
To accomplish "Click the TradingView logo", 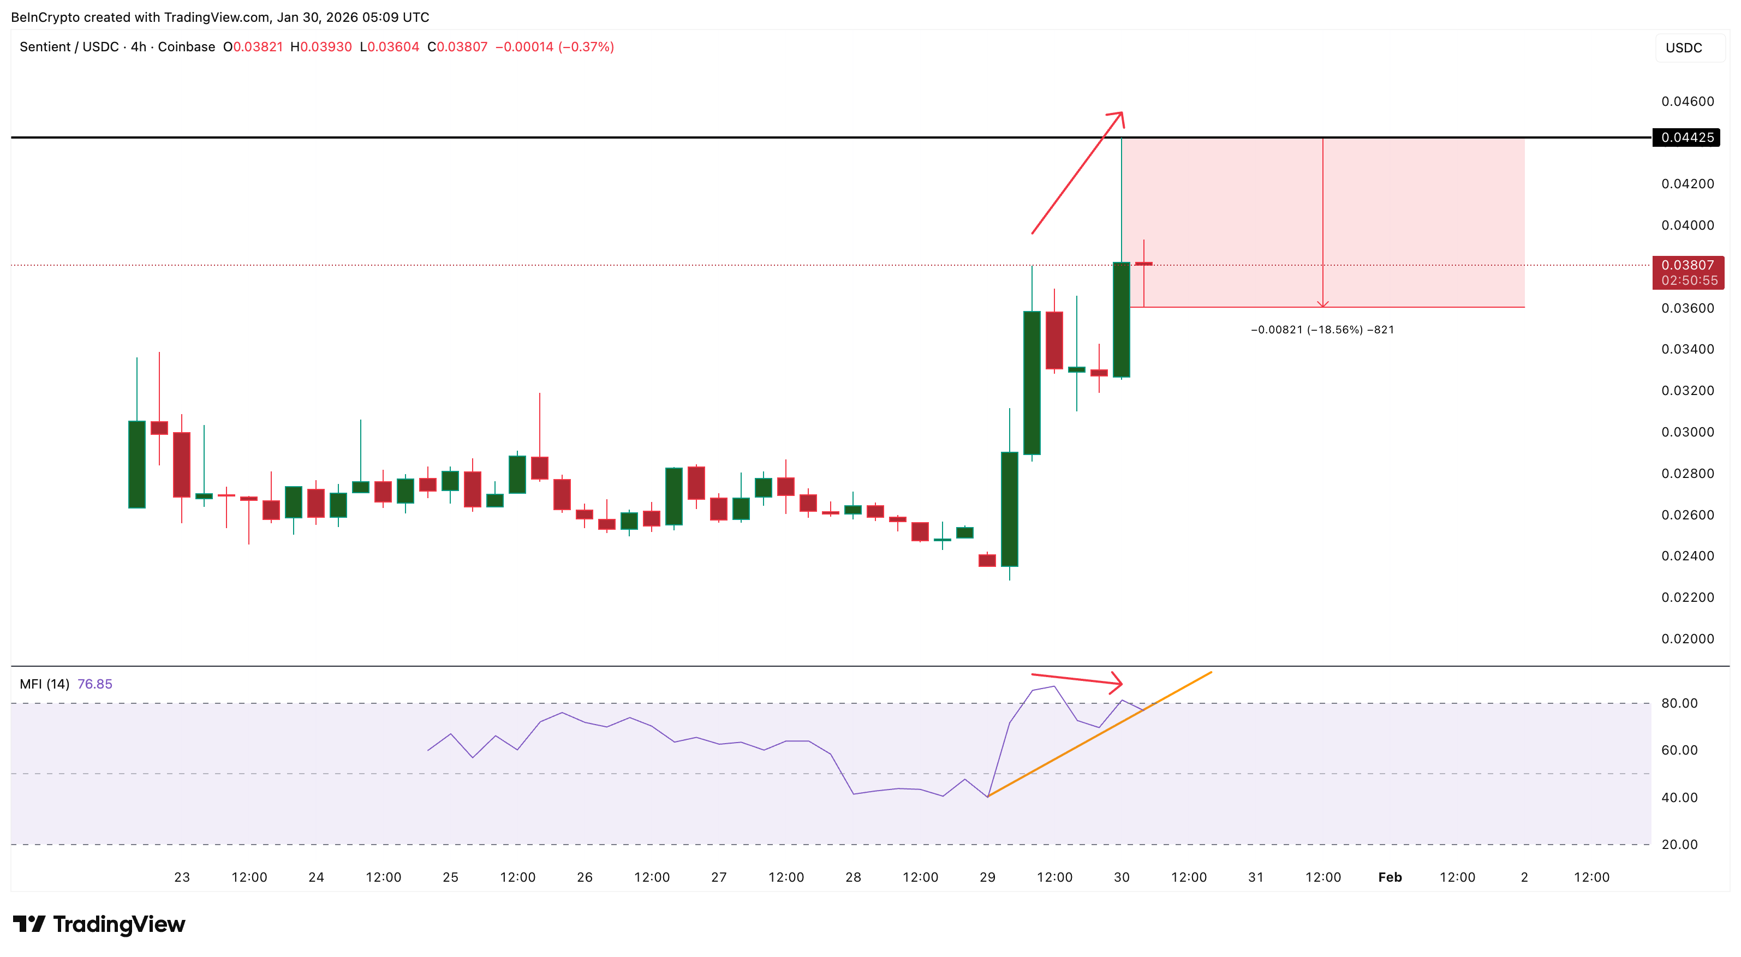I will click(x=102, y=924).
